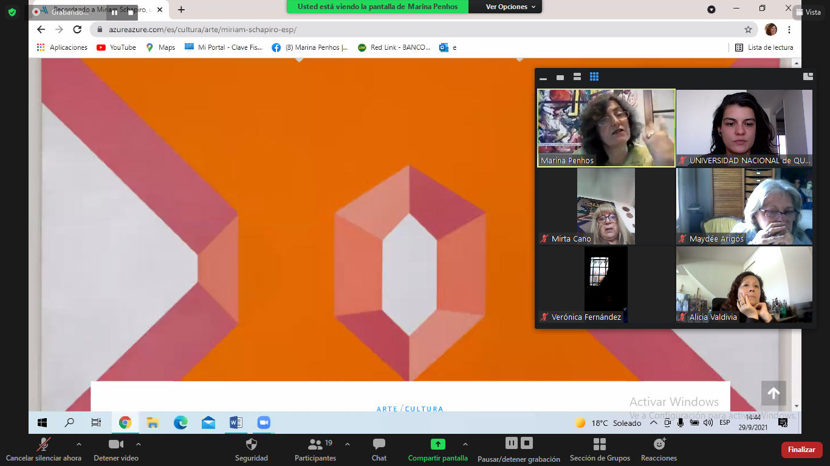Image resolution: width=830 pixels, height=466 pixels.
Task: Toggle microphone with Cancelar silenciar ahora
Action: (x=43, y=445)
